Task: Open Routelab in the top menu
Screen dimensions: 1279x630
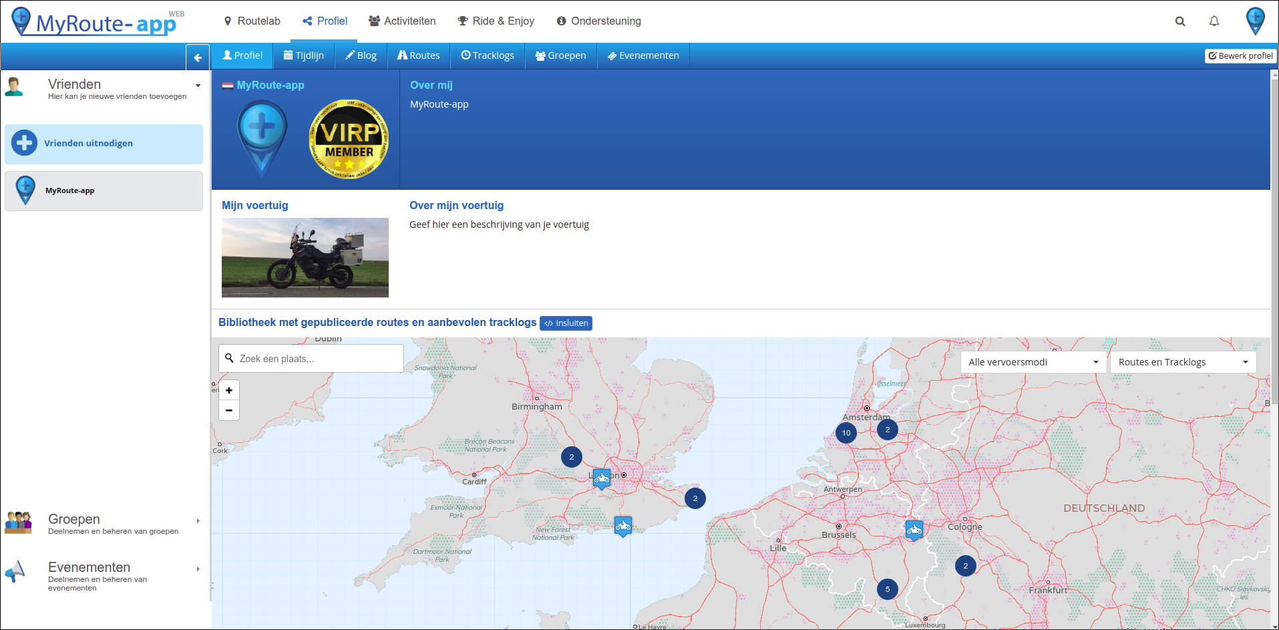Action: (252, 21)
